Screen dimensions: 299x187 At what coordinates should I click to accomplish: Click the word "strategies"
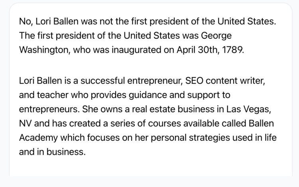point(209,138)
